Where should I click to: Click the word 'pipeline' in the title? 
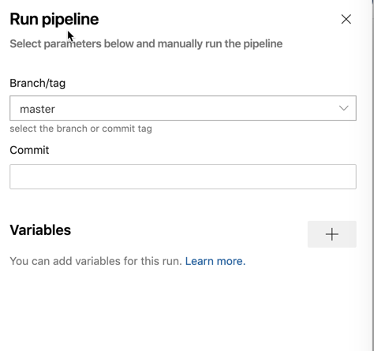click(70, 20)
